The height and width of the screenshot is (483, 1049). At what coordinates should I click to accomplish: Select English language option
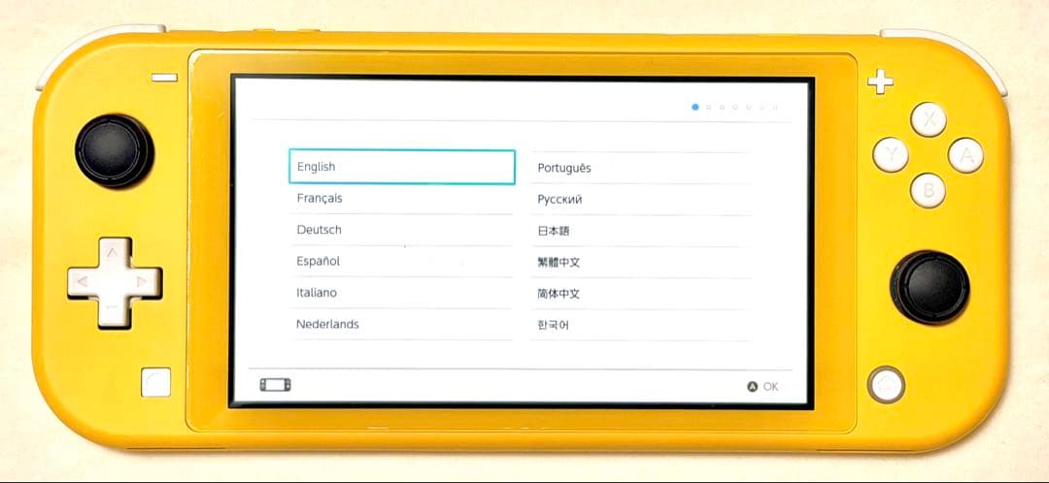(402, 167)
